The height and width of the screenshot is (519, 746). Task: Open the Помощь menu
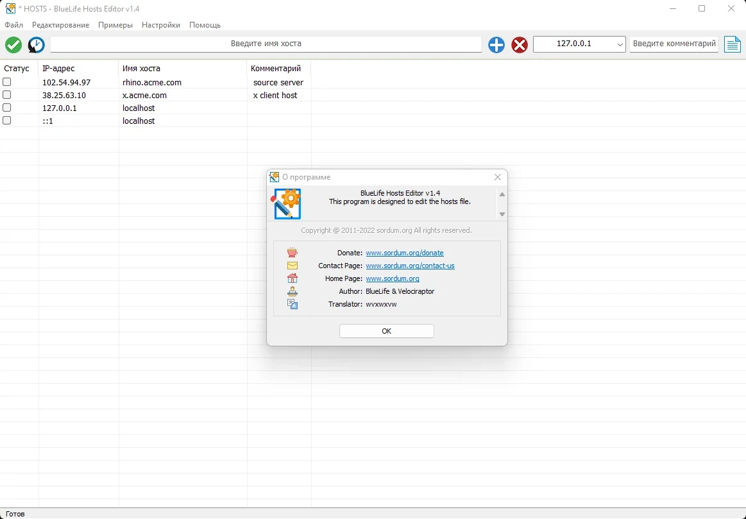(205, 25)
